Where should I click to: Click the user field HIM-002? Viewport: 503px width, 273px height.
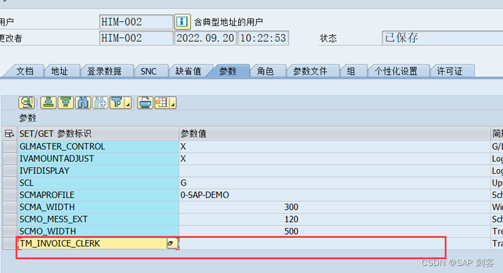[x=136, y=22]
